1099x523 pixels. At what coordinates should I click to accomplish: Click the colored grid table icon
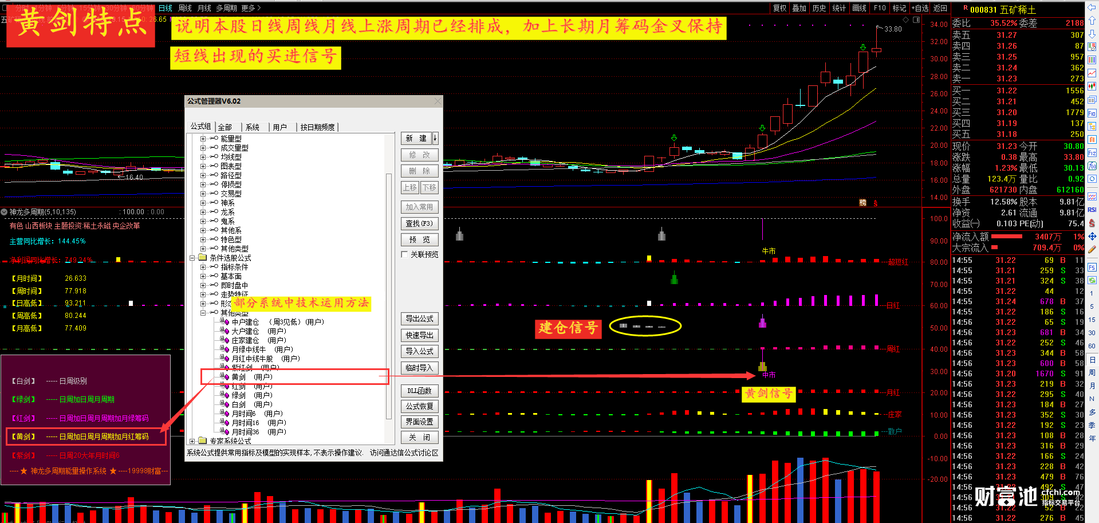[x=1092, y=60]
